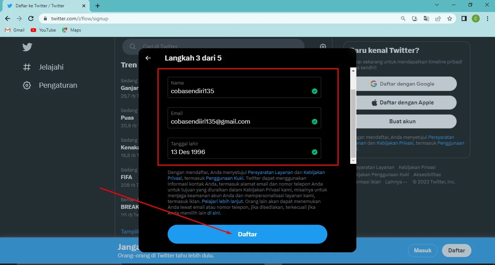495x265 pixels.
Task: Close the Daftar ke Twitter tab
Action: click(84, 6)
